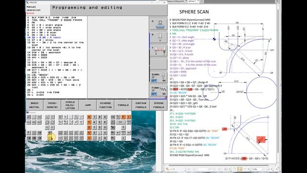Click the TOOL CALL key on keypad
Image resolution: width=307 pixels, height=173 pixels.
click(x=71, y=138)
